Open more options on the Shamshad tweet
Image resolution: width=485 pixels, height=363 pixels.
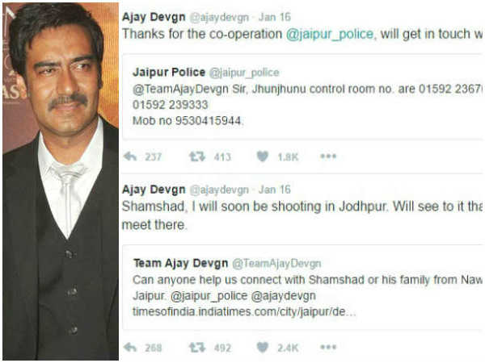328,347
